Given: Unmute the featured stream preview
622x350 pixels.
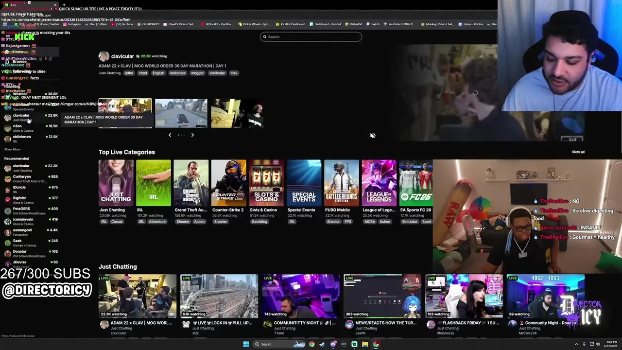Looking at the screenshot, I should pyautogui.click(x=373, y=136).
